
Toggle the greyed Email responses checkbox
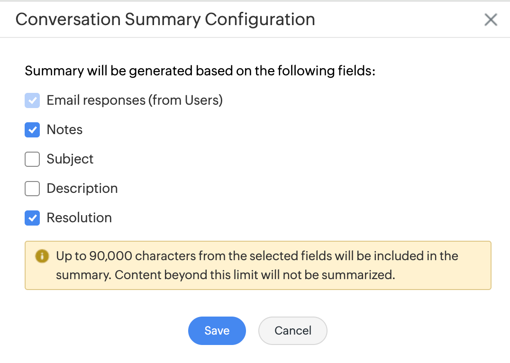tap(32, 100)
